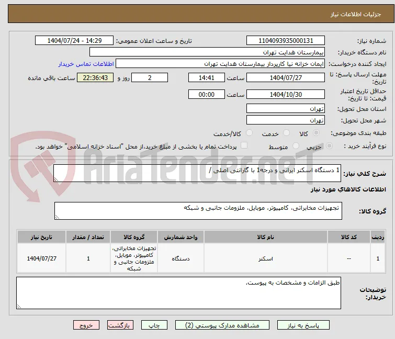This screenshot has width=395, height=339.
Task: Click the resize handle of description text area
Action: (x=56, y=179)
